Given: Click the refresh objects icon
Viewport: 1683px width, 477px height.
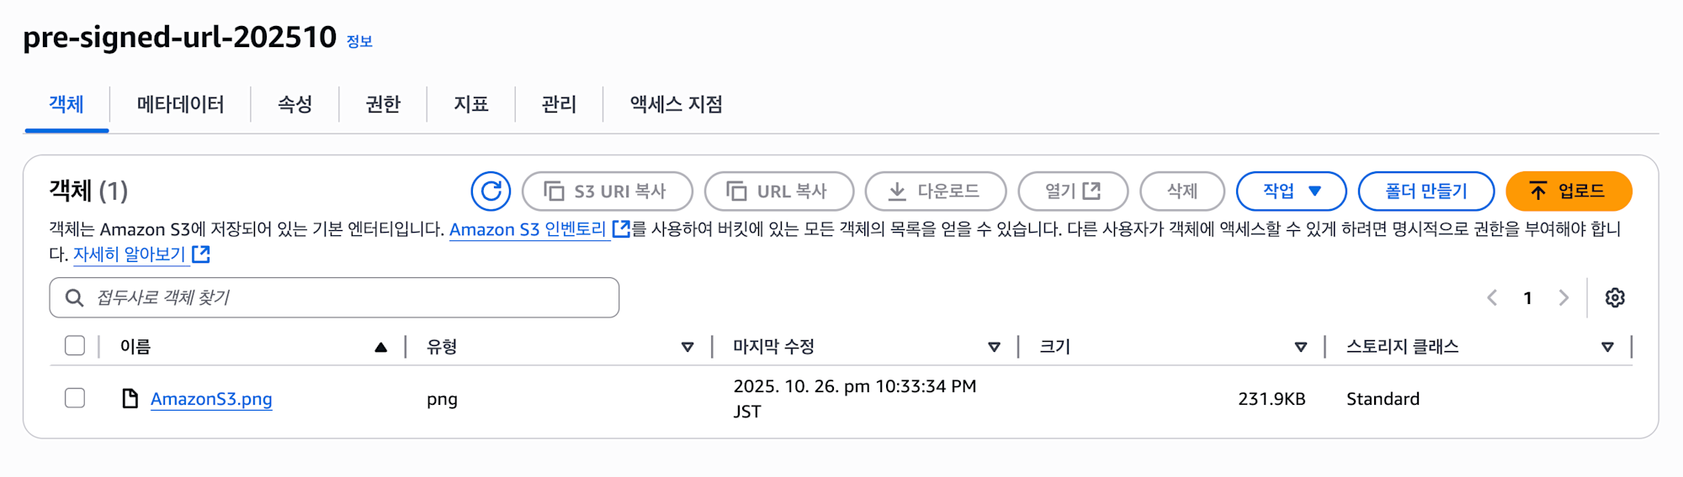Looking at the screenshot, I should click(x=491, y=191).
